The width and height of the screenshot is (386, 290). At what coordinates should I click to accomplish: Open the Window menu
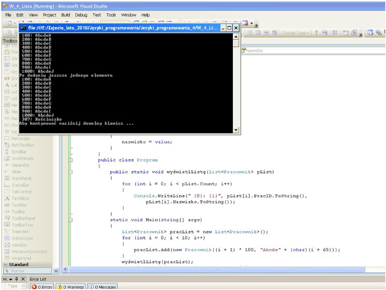click(129, 15)
